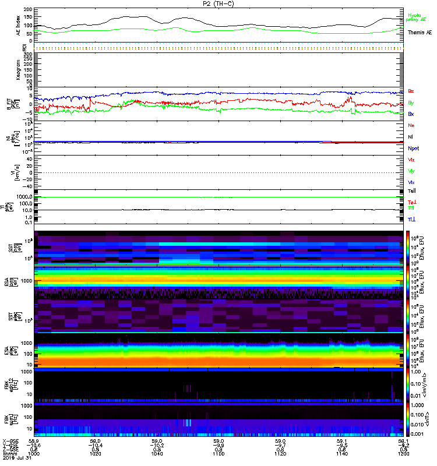437x466 pixels.
Task: Select the blue Bx legend entry
Action: (x=411, y=114)
